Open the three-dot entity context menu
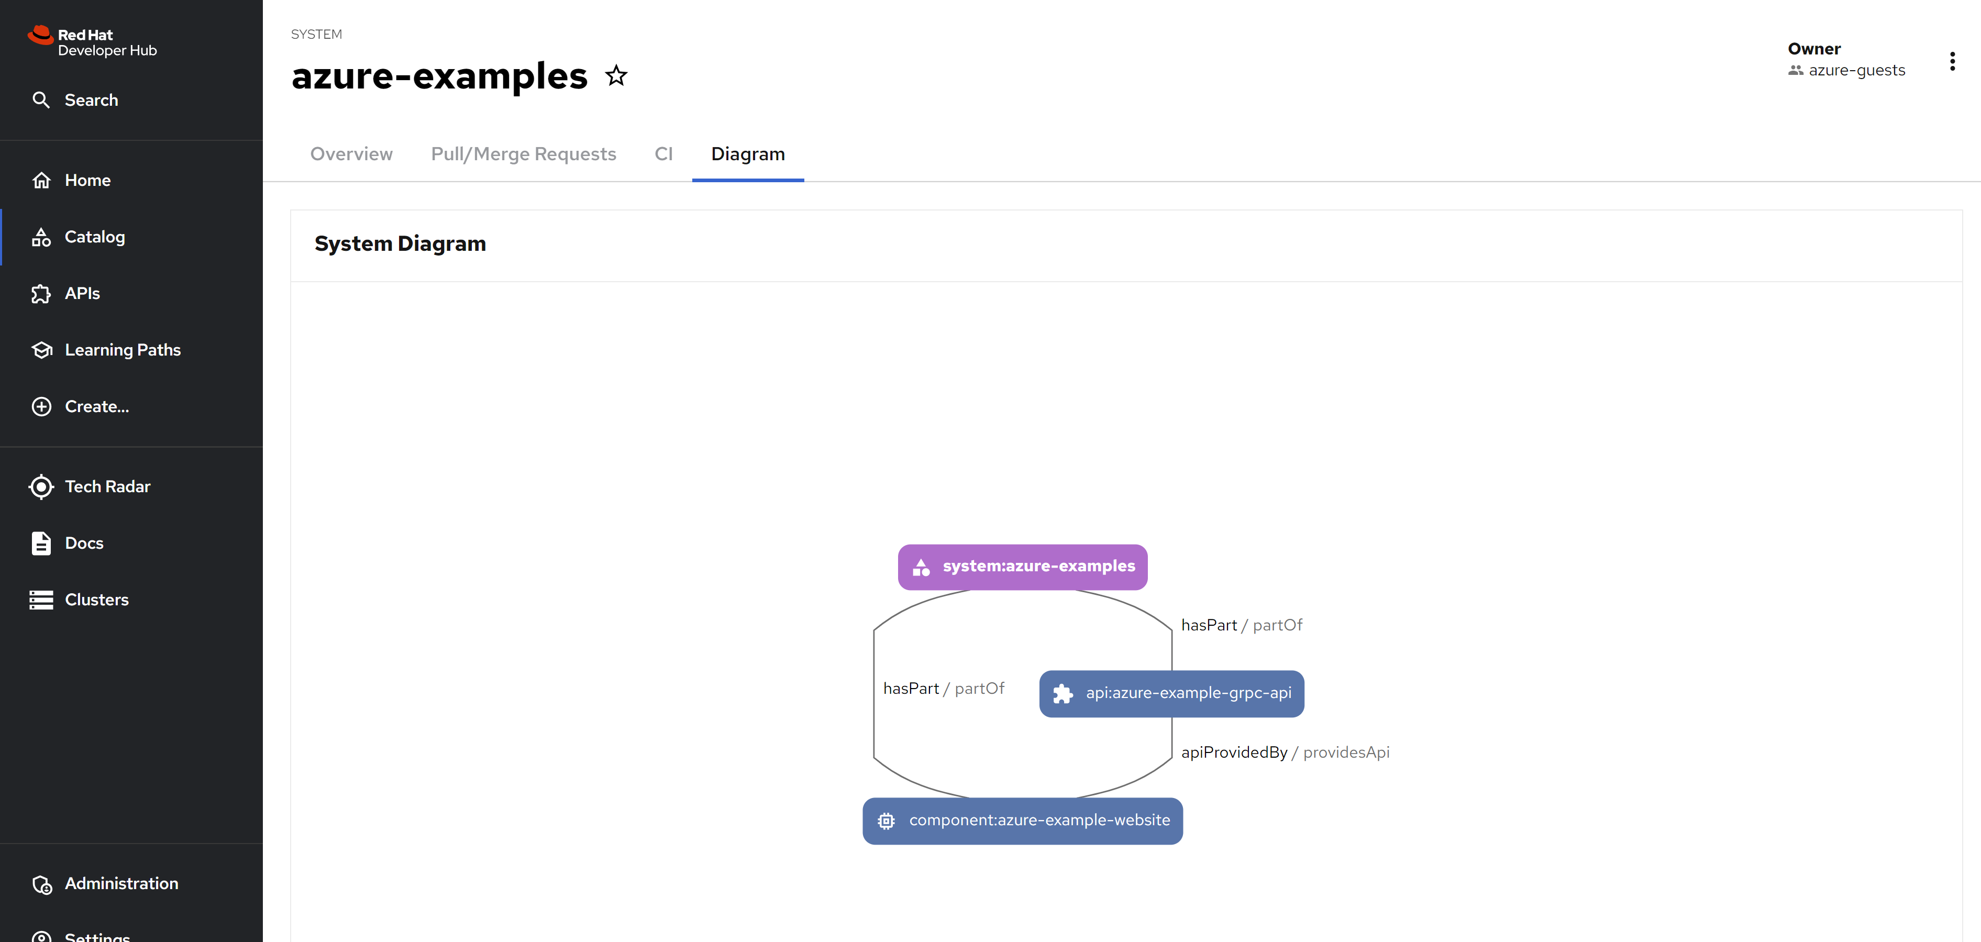 (1952, 61)
